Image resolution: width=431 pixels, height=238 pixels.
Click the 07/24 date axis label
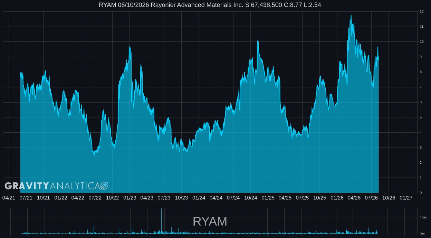pos(233,198)
